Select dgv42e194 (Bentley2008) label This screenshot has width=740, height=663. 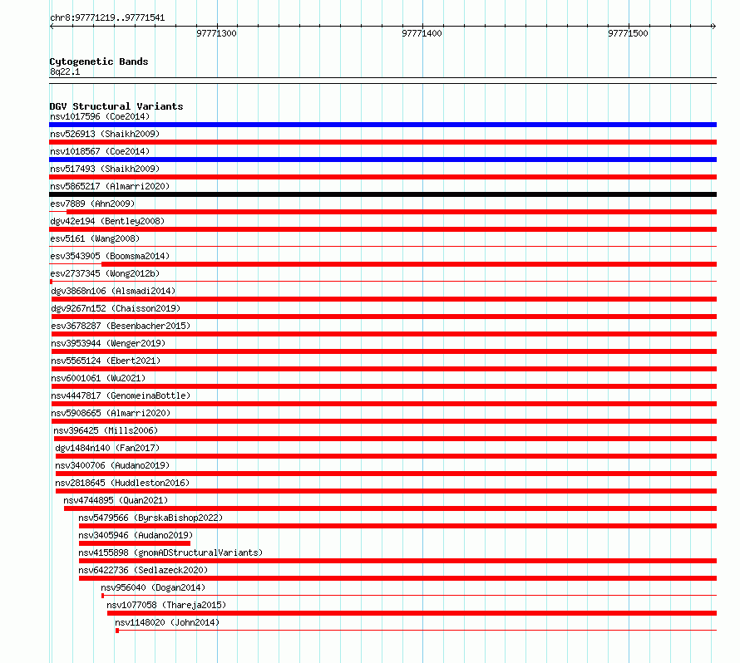click(x=107, y=221)
